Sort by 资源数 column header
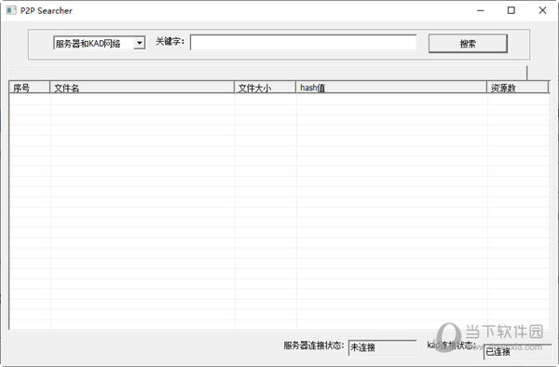The width and height of the screenshot is (559, 367). [518, 88]
